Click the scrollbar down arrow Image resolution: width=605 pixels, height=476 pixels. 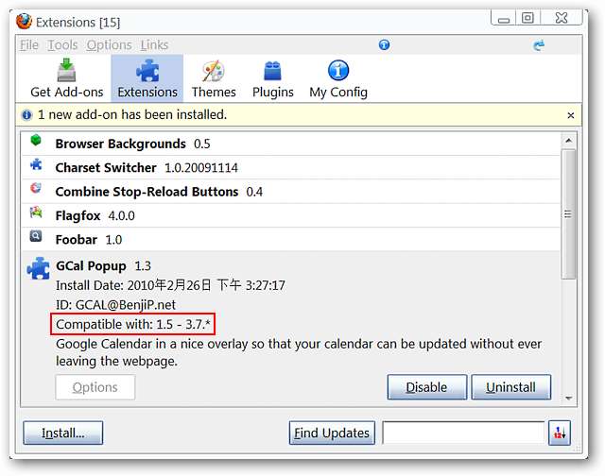pyautogui.click(x=568, y=398)
